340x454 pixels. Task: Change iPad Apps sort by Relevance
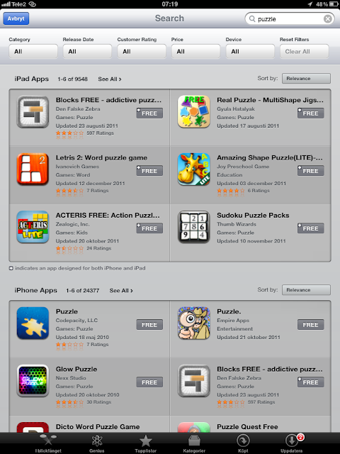point(306,79)
